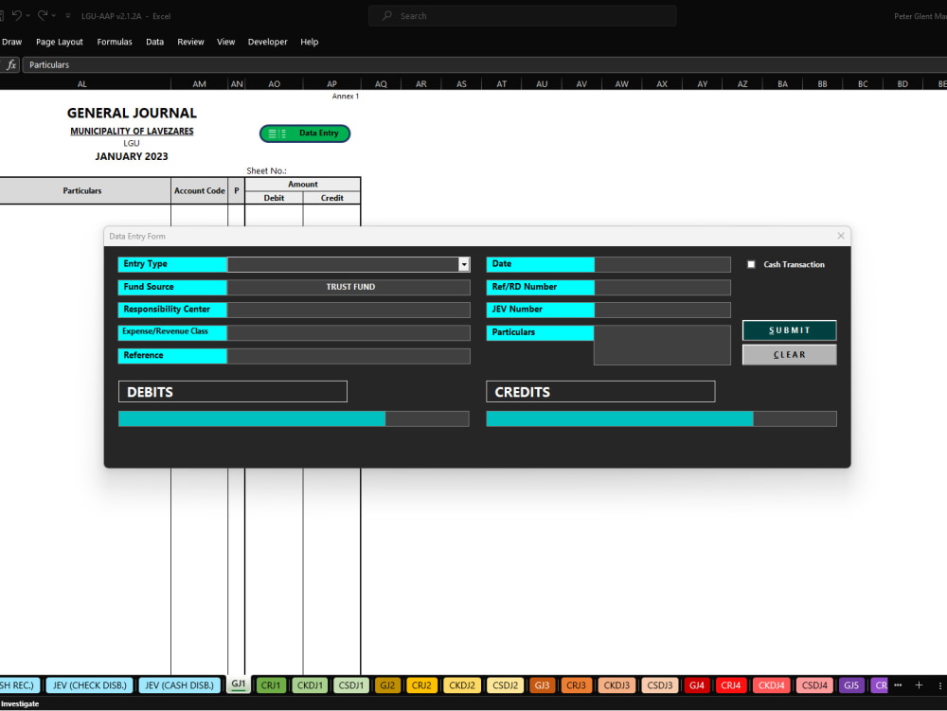
Task: Click the Particulars text area in form
Action: [663, 346]
